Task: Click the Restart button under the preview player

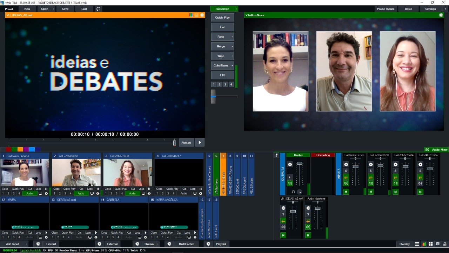Action: pos(186,142)
